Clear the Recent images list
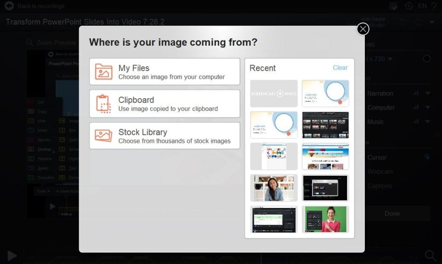The image size is (442, 264). coord(341,68)
